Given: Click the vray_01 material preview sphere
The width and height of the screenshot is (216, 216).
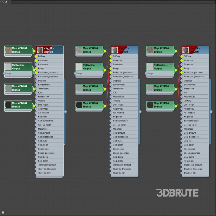Looking at the screenshot, I should [x=40, y=50].
